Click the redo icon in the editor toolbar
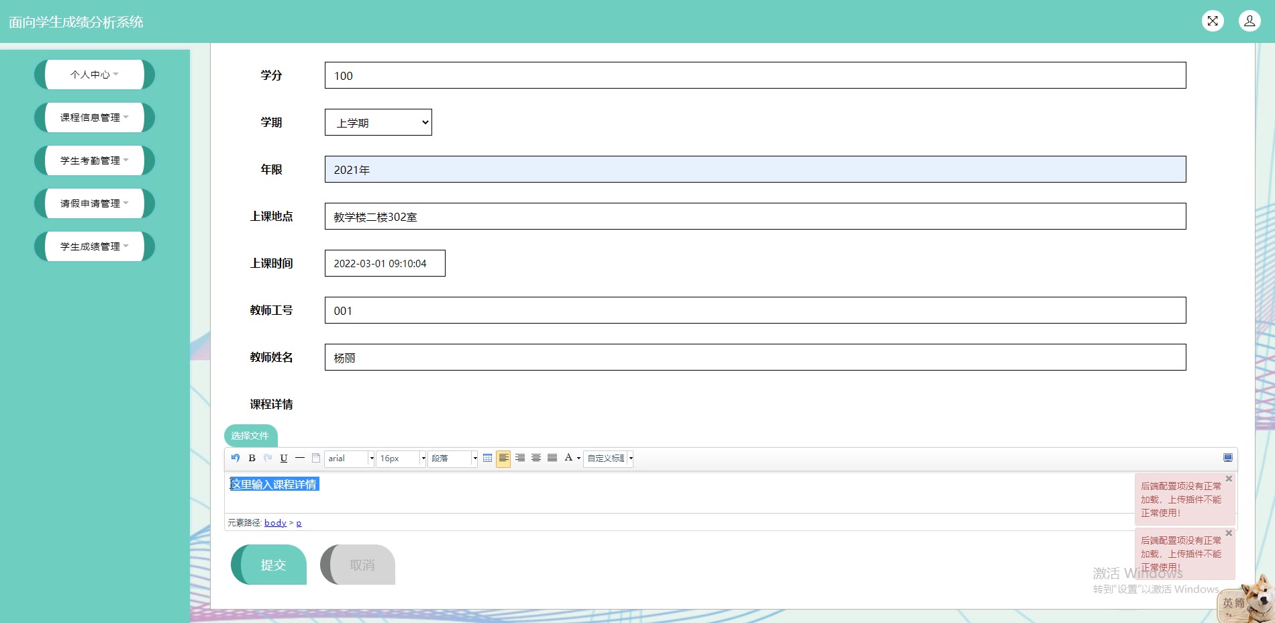1275x623 pixels. (268, 458)
